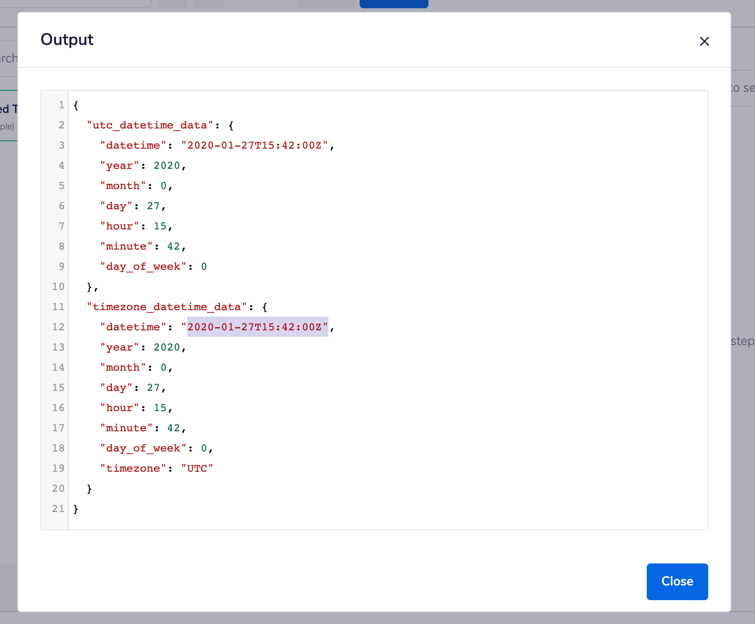
Task: Select the highlighted datetime value on line 12
Action: (257, 327)
